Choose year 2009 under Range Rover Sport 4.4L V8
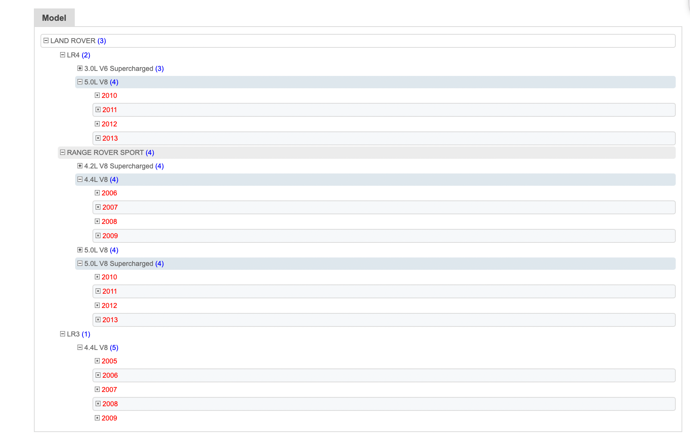The width and height of the screenshot is (690, 439). (x=110, y=236)
